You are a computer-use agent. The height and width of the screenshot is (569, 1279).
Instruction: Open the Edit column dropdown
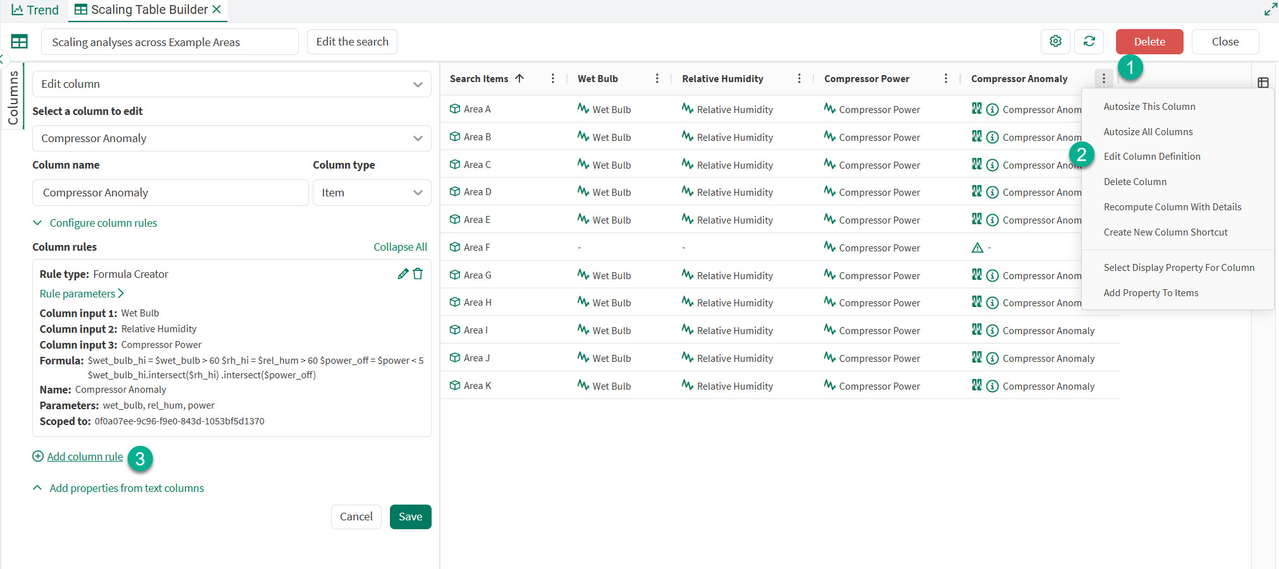click(x=231, y=84)
